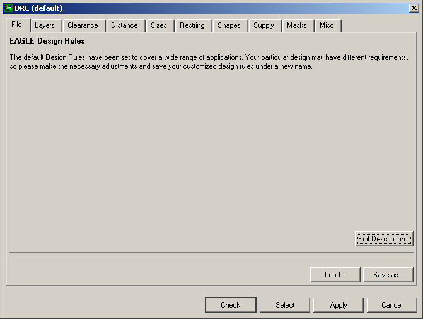This screenshot has height=319, width=423.
Task: Close the DRC window
Action: pyautogui.click(x=414, y=8)
